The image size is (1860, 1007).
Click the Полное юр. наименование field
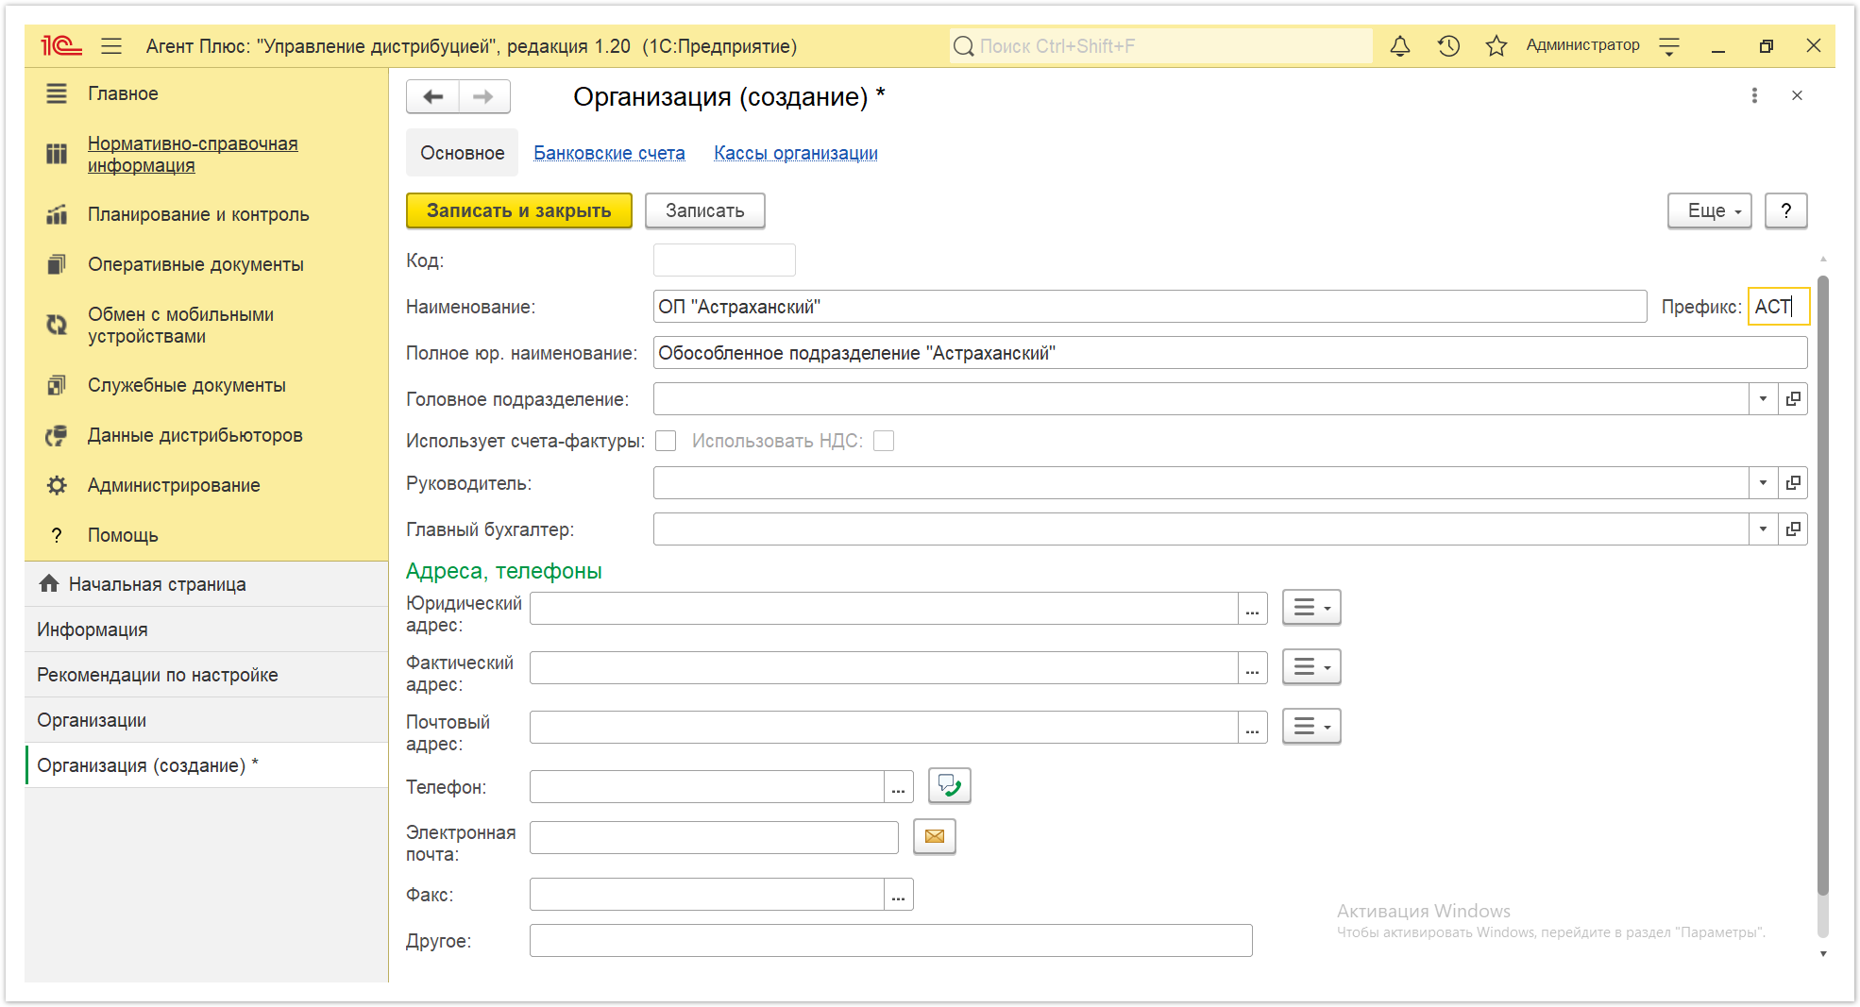tap(1230, 353)
